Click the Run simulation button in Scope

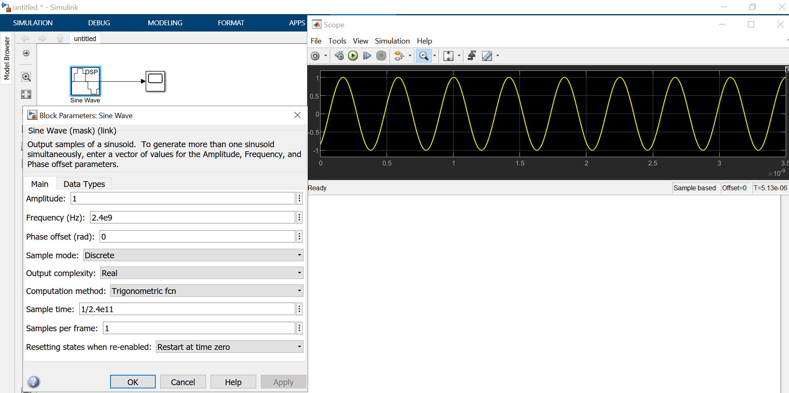click(353, 56)
